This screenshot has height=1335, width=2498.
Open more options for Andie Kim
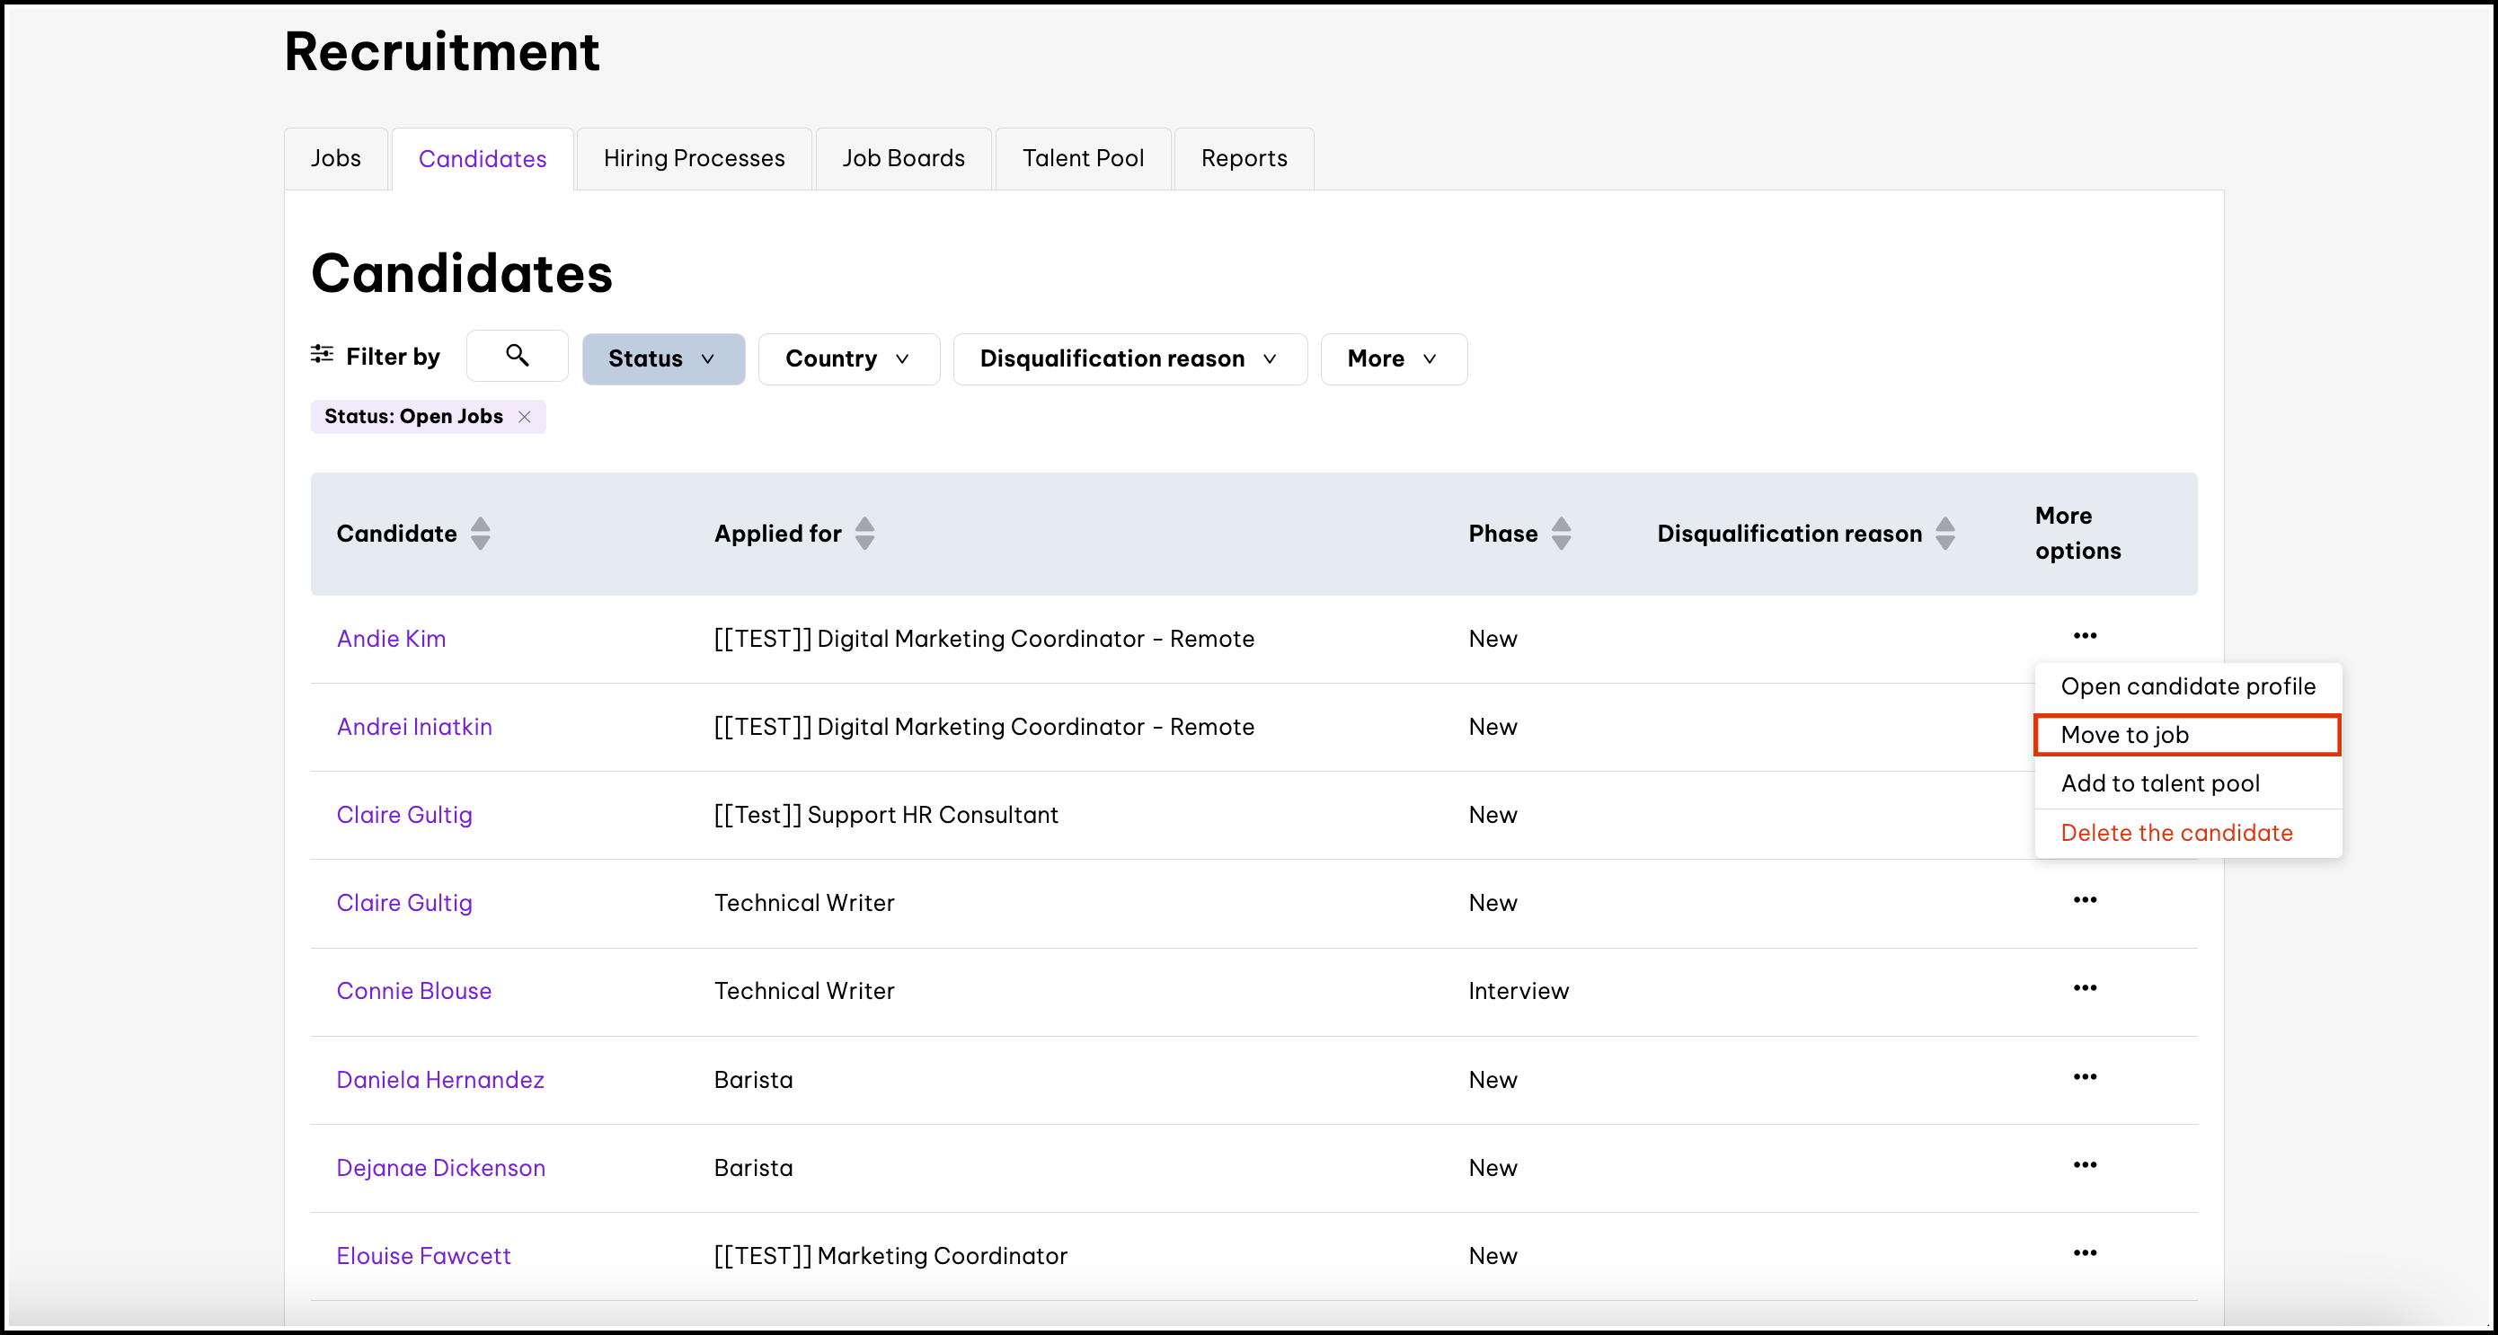[x=2084, y=636]
